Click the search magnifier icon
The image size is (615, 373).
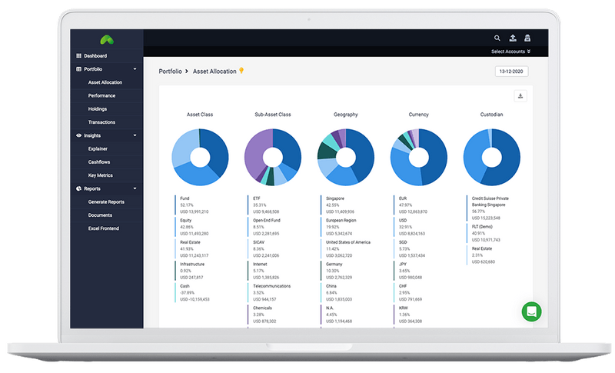click(497, 38)
